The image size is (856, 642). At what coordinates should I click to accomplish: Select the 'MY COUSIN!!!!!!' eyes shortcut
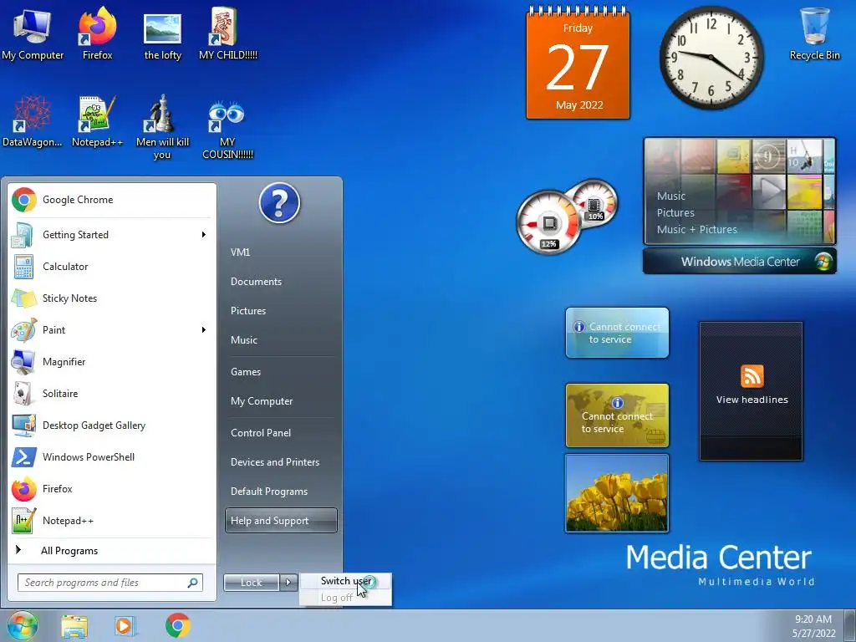pyautogui.click(x=227, y=129)
